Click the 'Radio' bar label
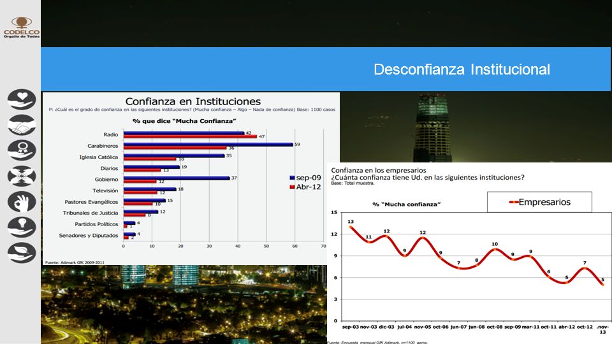Image resolution: width=612 pixels, height=344 pixels. (110, 134)
